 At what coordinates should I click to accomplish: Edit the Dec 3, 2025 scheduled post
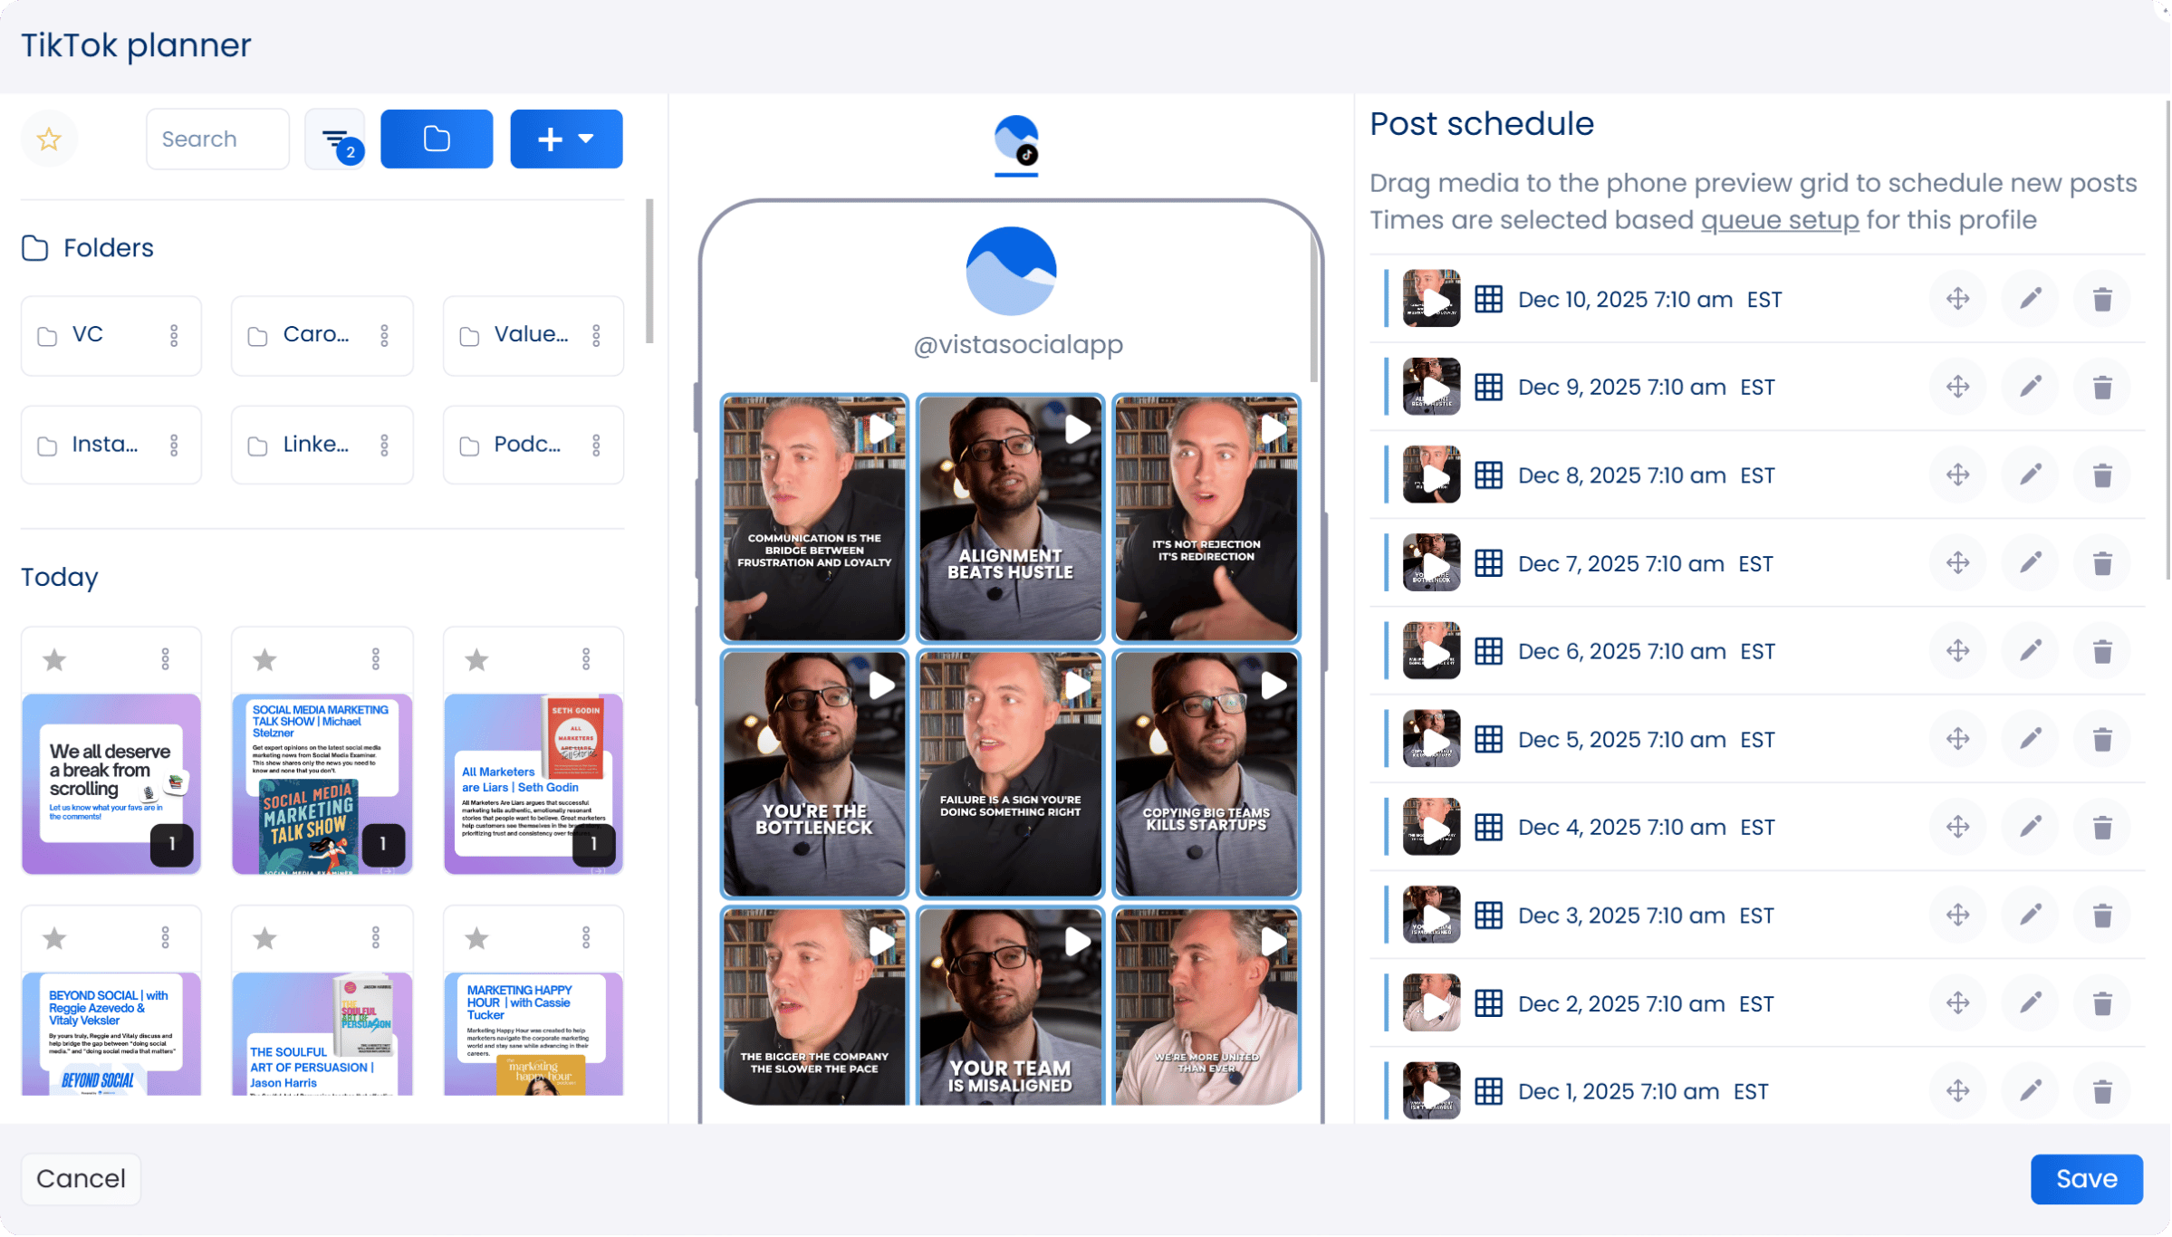(2030, 915)
